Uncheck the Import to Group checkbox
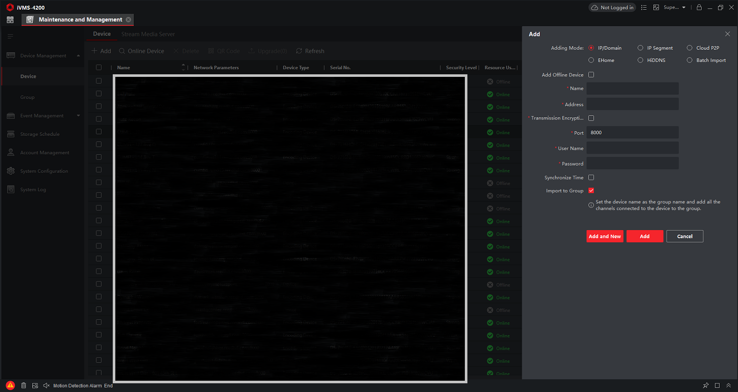Image resolution: width=738 pixels, height=392 pixels. 591,191
